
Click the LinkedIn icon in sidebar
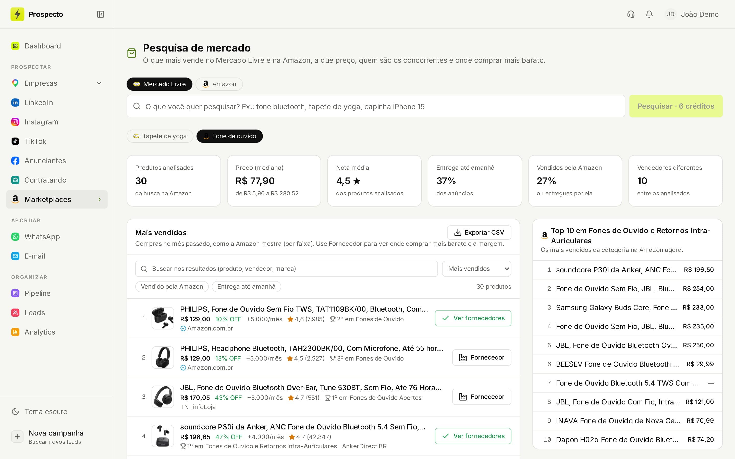[15, 103]
